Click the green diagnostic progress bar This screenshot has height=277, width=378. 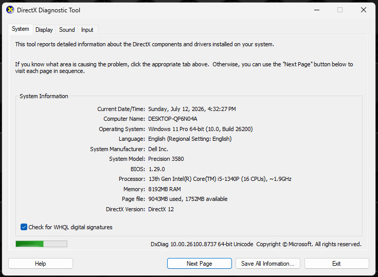[x=41, y=244]
